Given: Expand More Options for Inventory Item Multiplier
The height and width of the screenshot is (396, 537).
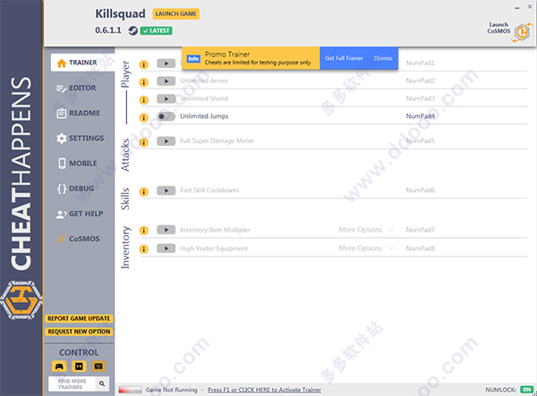Looking at the screenshot, I should (366, 230).
